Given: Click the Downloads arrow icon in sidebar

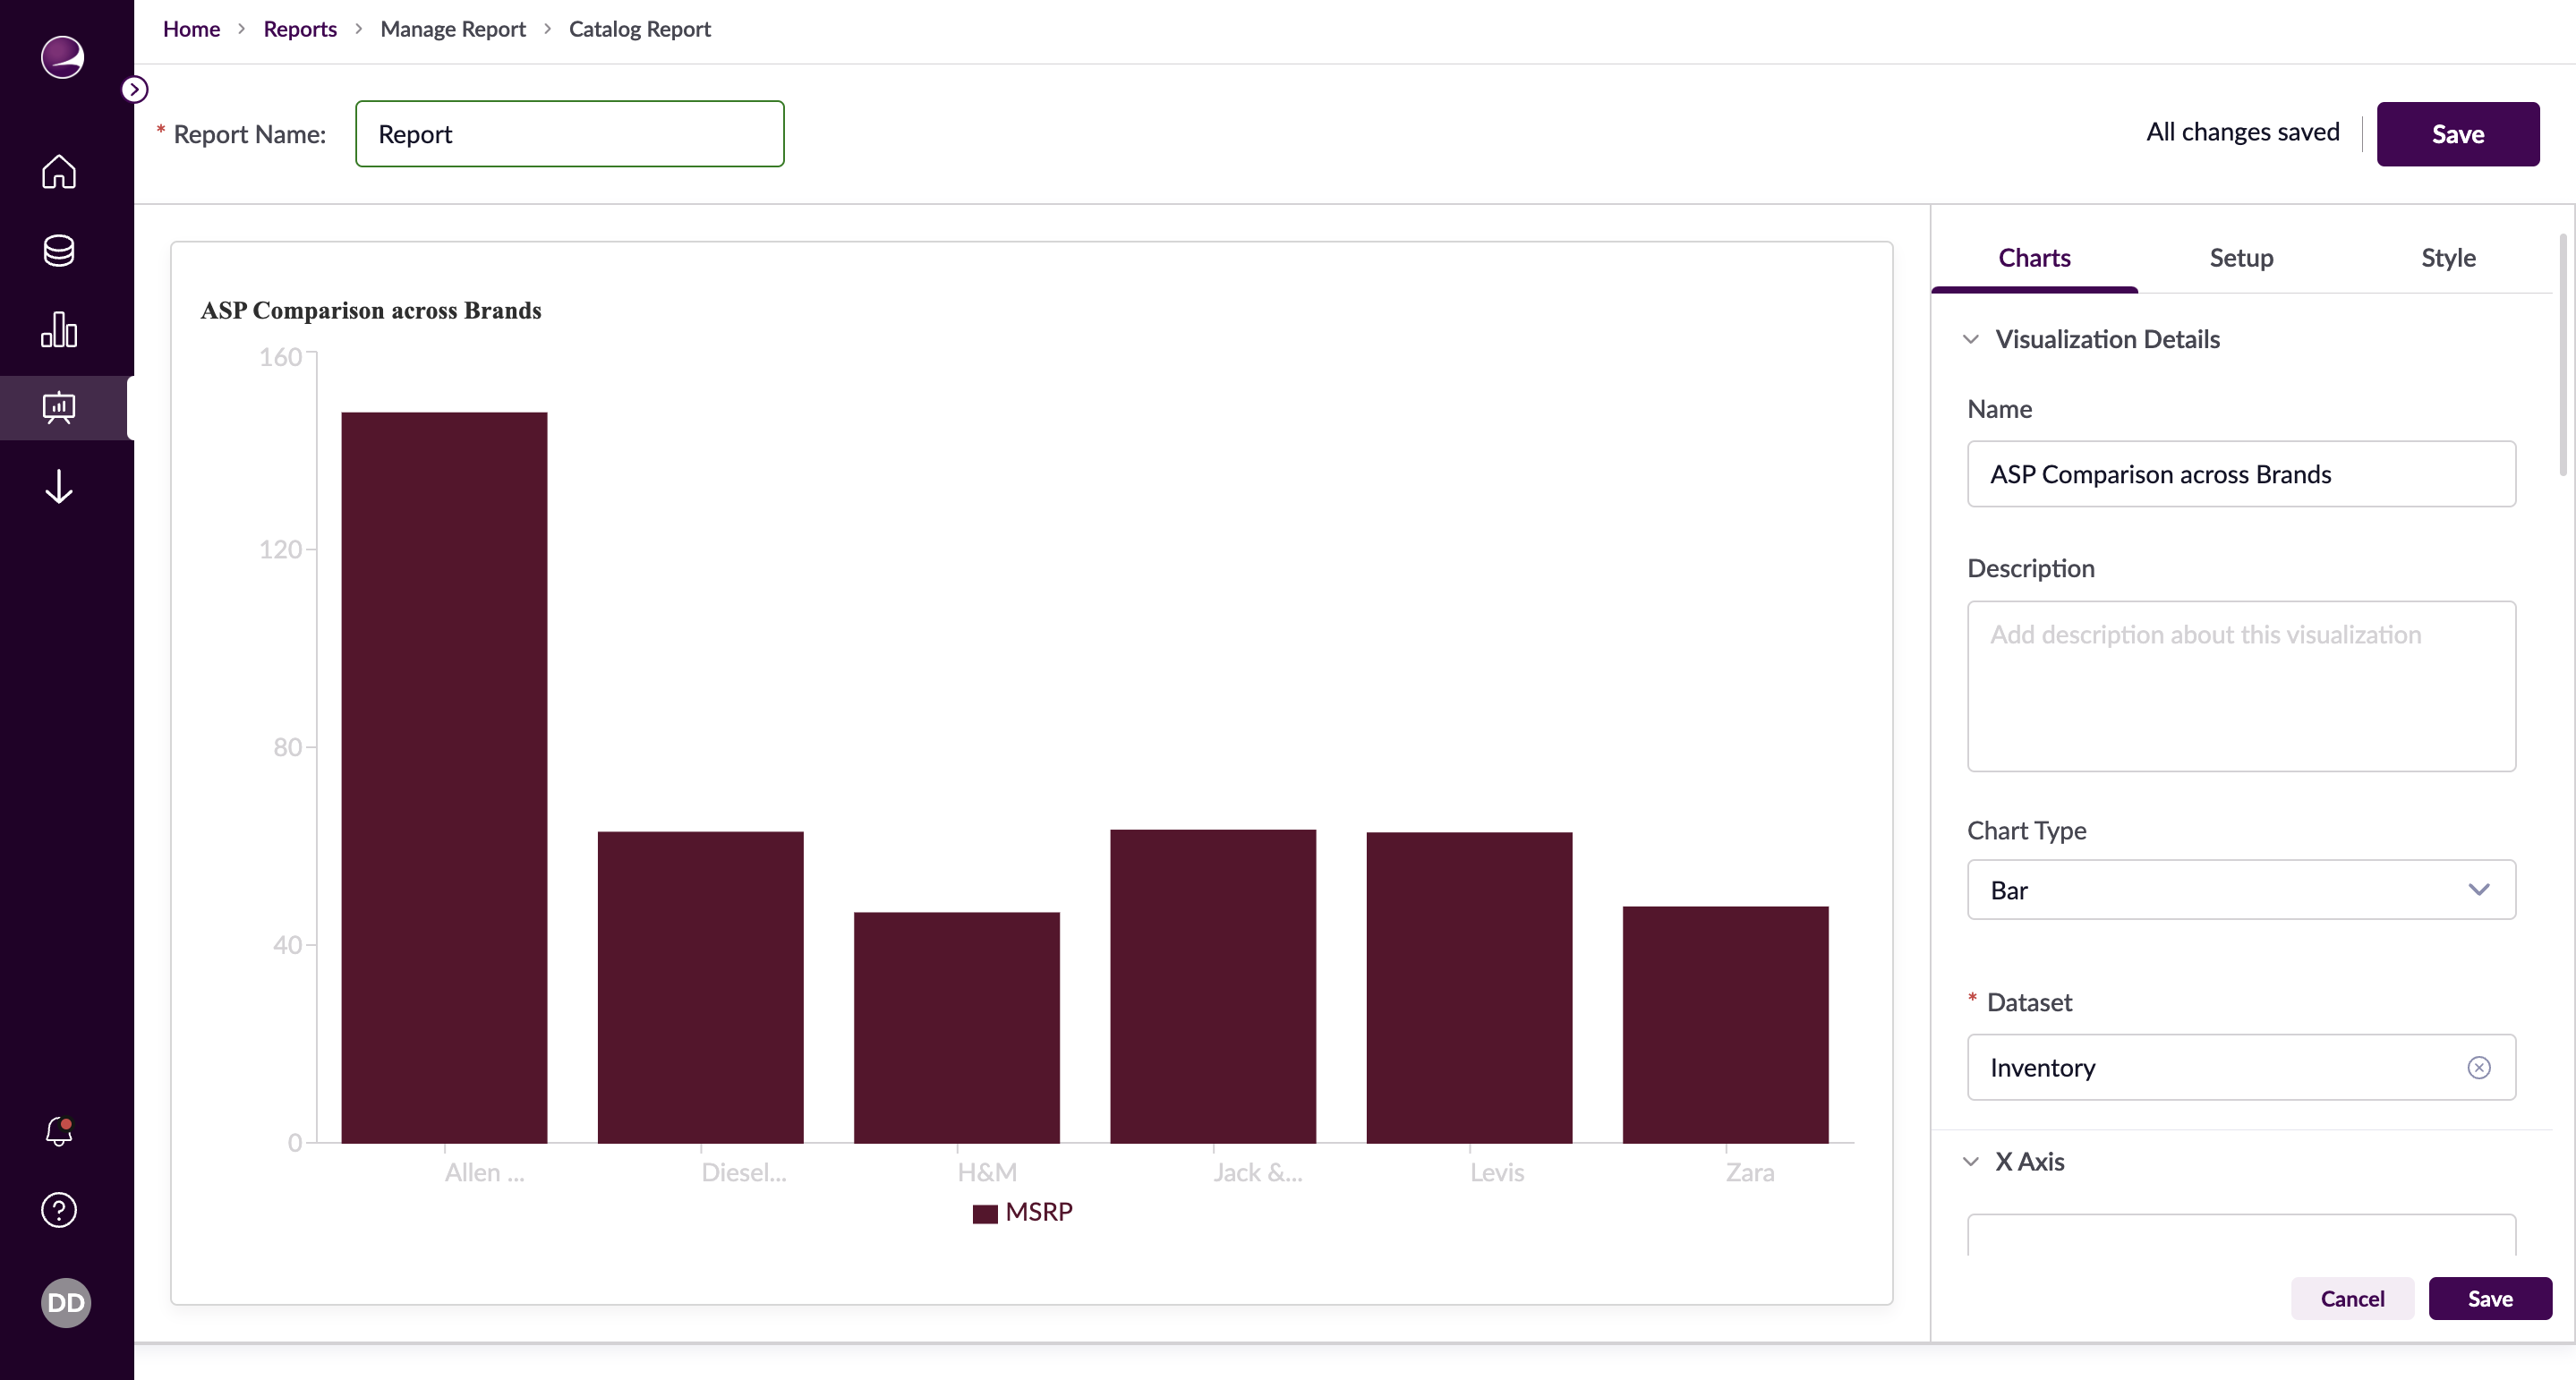Looking at the screenshot, I should 59,487.
